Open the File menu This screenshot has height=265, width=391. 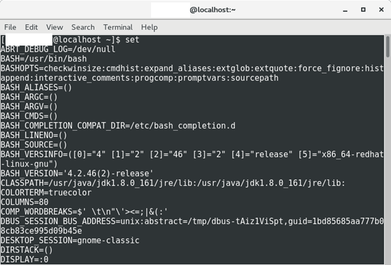click(x=10, y=27)
